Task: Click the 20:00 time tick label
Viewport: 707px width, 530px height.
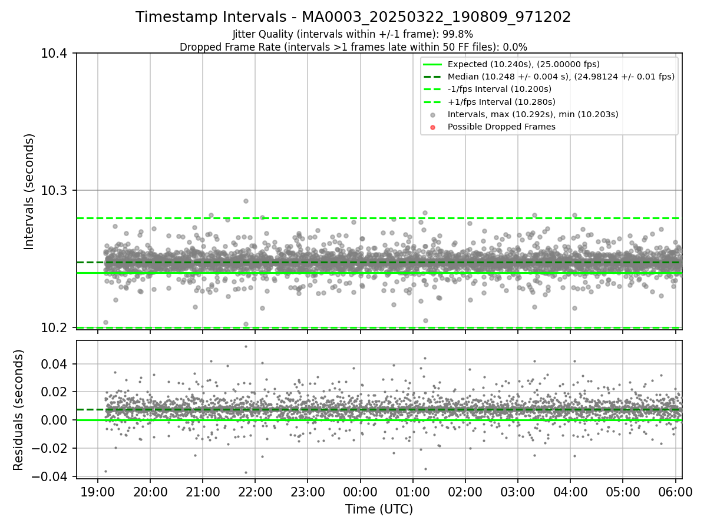Action: tap(150, 492)
